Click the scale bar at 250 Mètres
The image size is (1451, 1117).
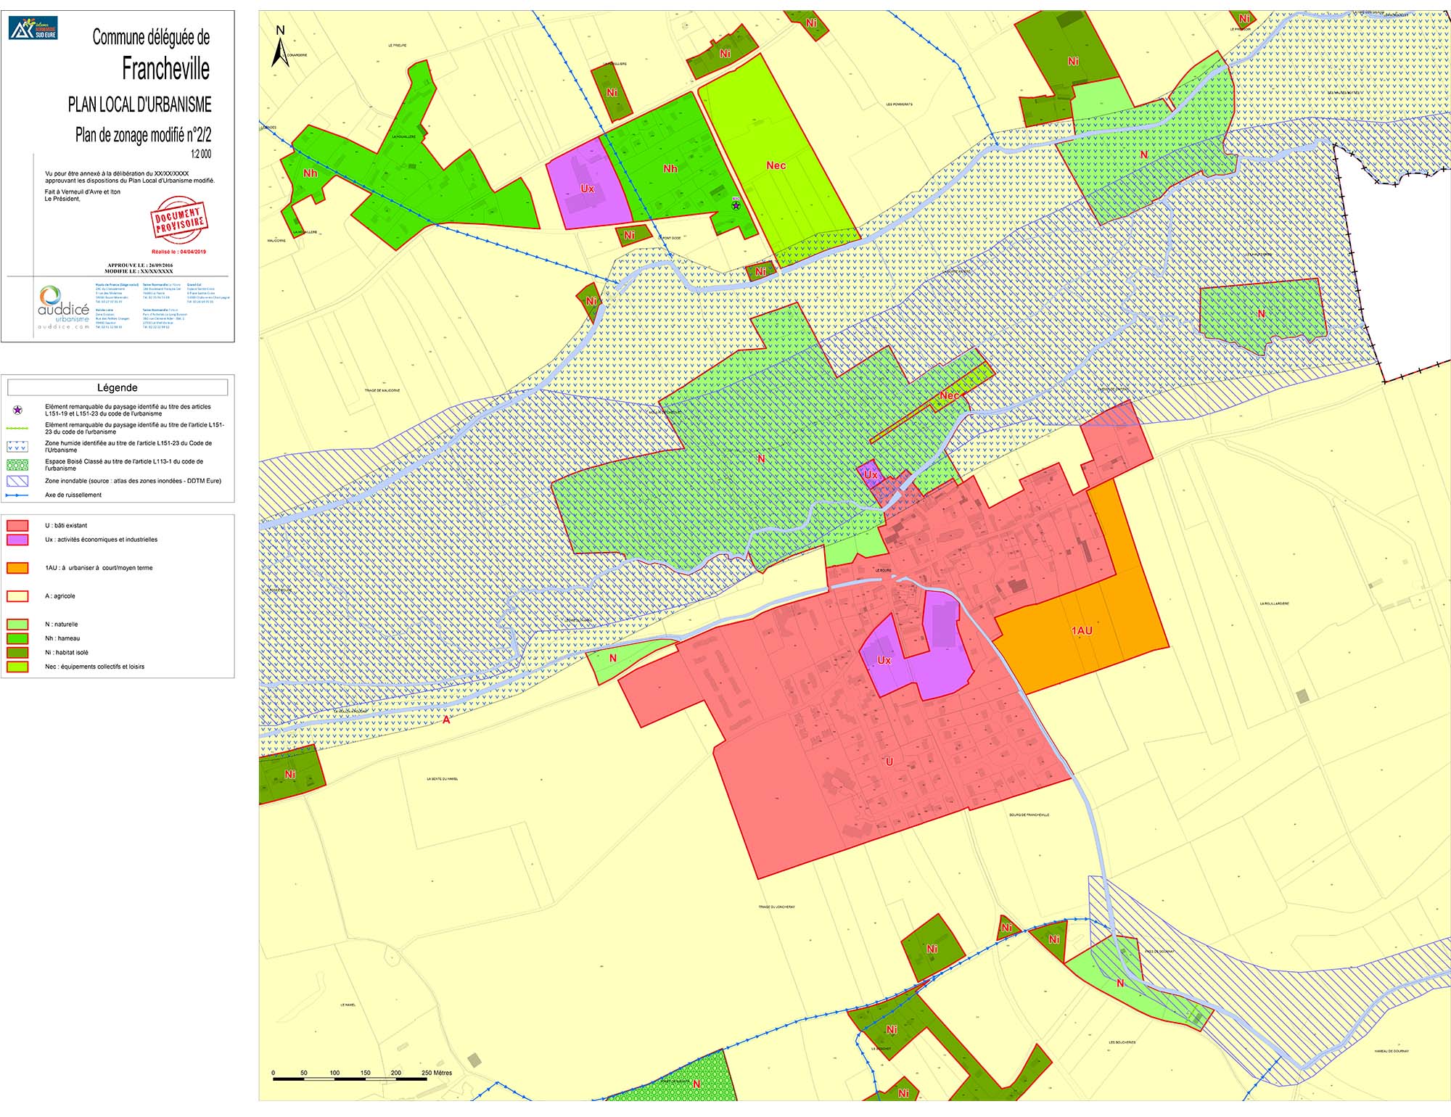point(436,1073)
